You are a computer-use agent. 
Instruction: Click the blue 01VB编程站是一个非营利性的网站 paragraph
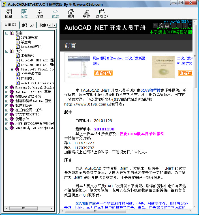pyautogui.click(x=126, y=205)
